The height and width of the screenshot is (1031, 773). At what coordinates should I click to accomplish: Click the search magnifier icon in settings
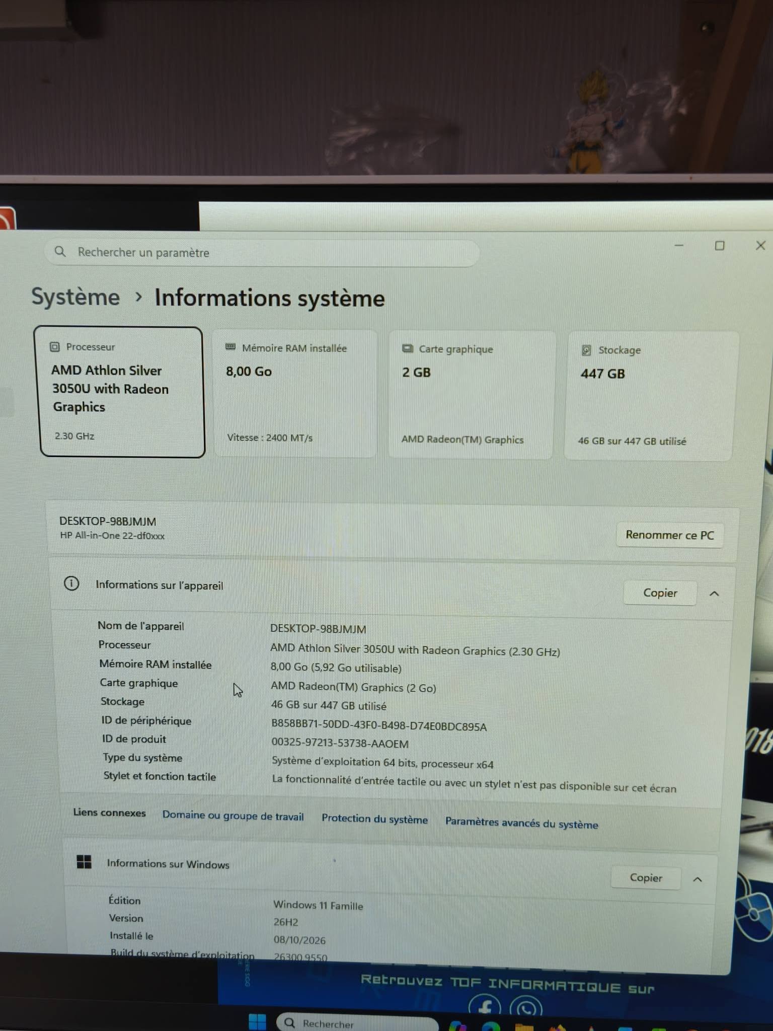60,251
